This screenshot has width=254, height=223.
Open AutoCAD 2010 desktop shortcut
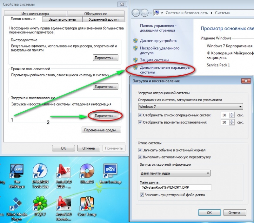[x=64, y=176]
